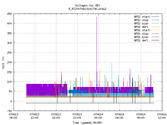Click the 100 y-axis tick label
The height and width of the screenshot is (125, 167).
tap(9, 82)
